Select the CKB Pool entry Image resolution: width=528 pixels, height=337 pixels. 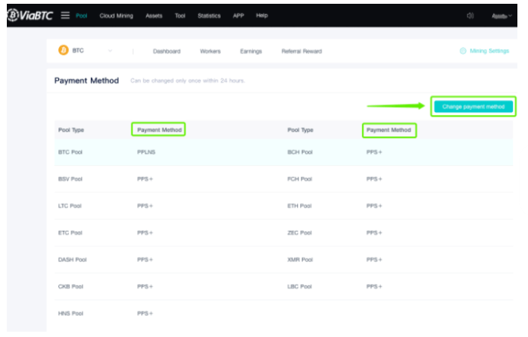click(70, 287)
